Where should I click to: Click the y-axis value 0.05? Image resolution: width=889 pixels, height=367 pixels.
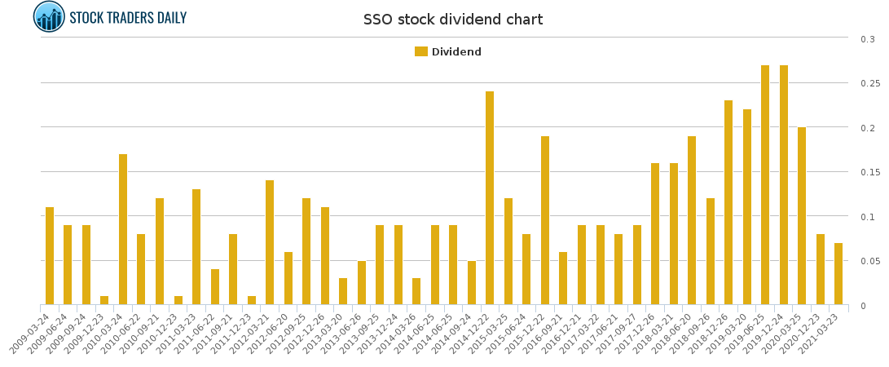[x=870, y=262]
